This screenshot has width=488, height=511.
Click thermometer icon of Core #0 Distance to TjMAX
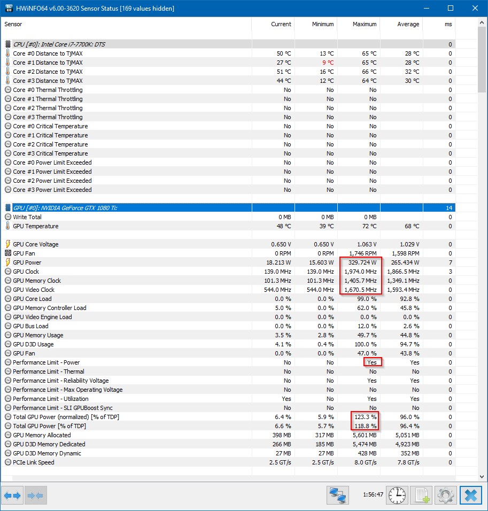[x=8, y=53]
